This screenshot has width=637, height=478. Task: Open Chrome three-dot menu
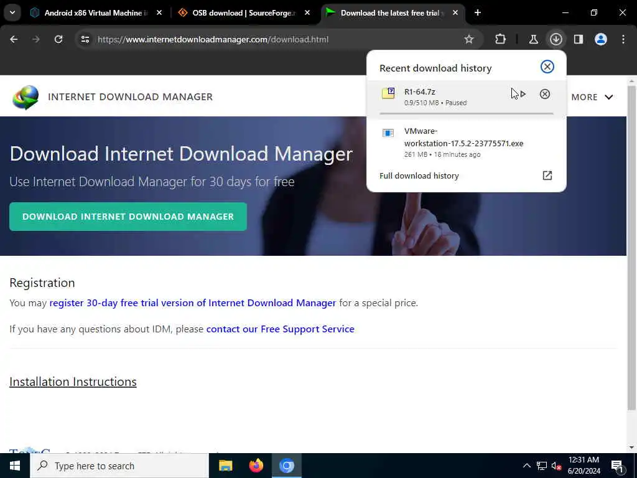tap(623, 39)
